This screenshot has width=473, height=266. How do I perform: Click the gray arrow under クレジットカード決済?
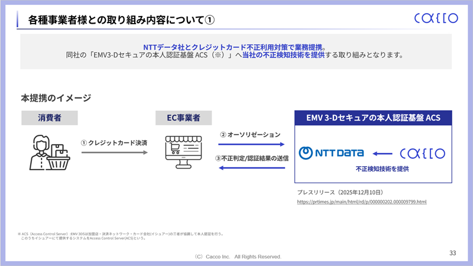coord(114,153)
